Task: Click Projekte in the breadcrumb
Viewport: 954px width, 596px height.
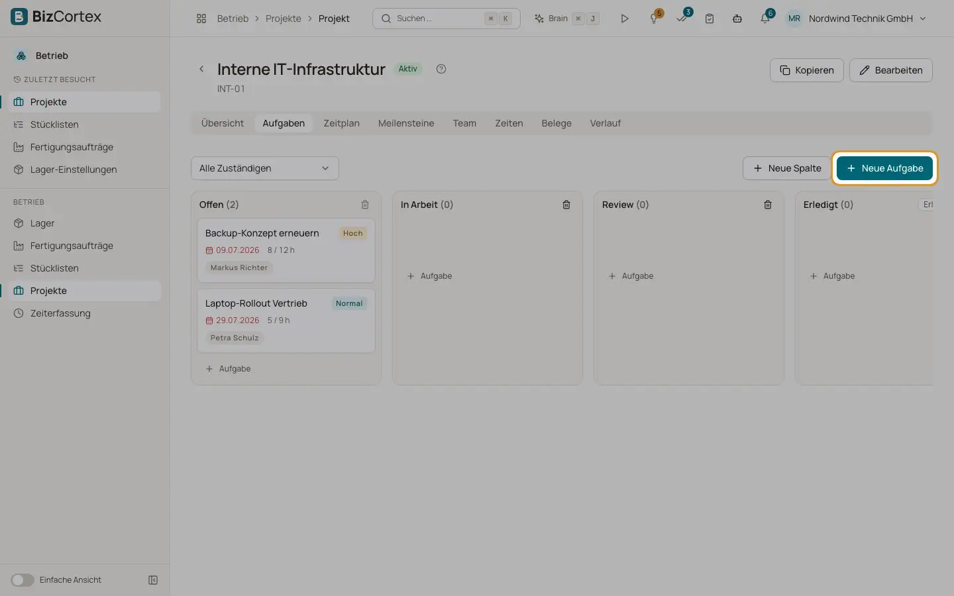Action: [x=284, y=19]
